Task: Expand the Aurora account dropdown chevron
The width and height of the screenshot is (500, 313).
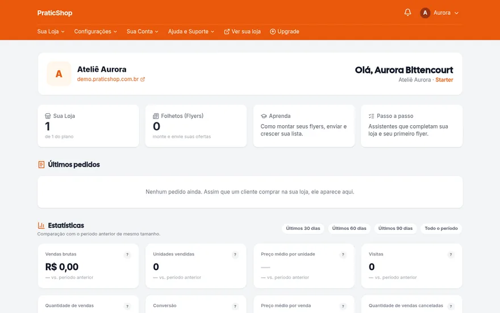Action: coord(456,13)
